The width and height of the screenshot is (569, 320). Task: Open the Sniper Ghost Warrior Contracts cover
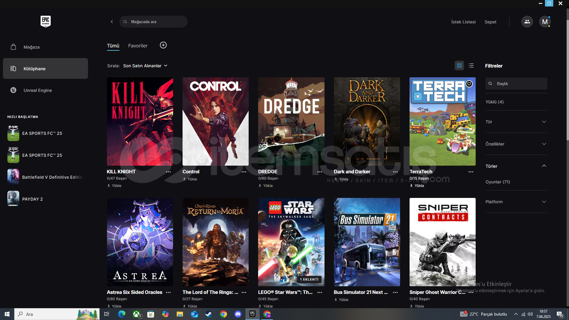pyautogui.click(x=442, y=242)
